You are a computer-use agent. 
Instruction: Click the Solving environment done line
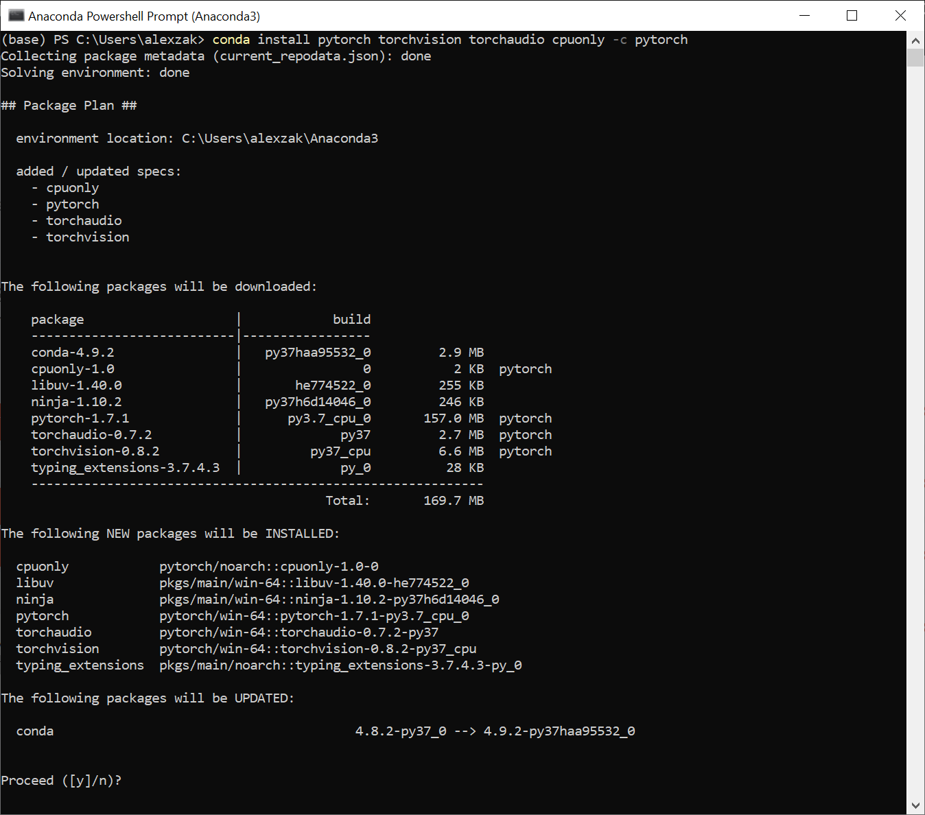(96, 72)
